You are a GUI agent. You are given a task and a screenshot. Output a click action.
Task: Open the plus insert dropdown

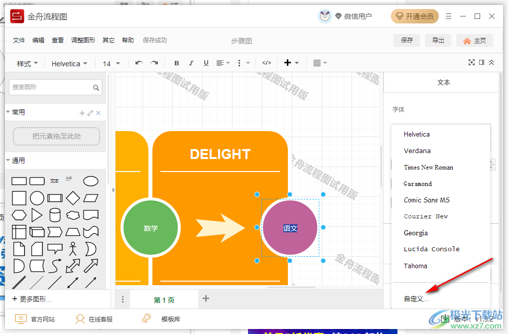click(291, 63)
